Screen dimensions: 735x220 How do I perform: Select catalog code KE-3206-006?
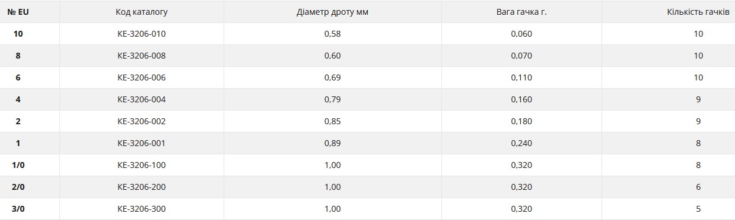[142, 77]
